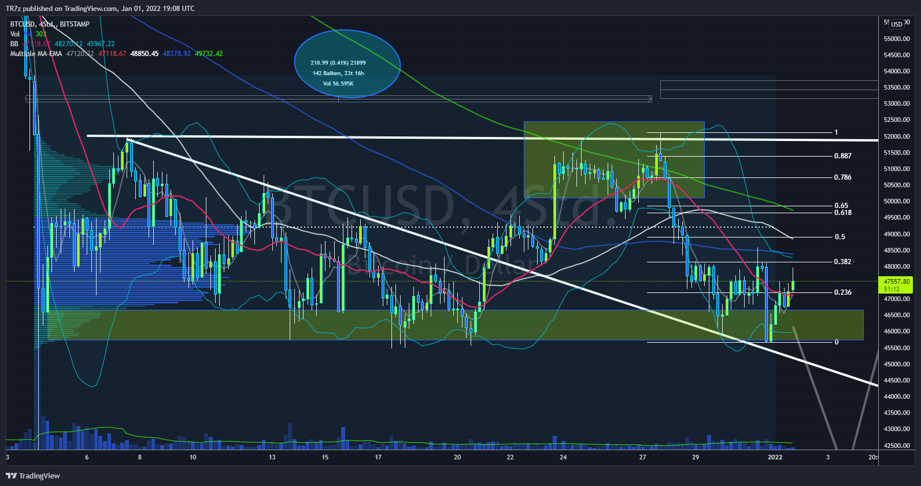Viewport: 921px width, 486px height.
Task: Click the Fibonacci level label 0.236
Action: [x=842, y=292]
